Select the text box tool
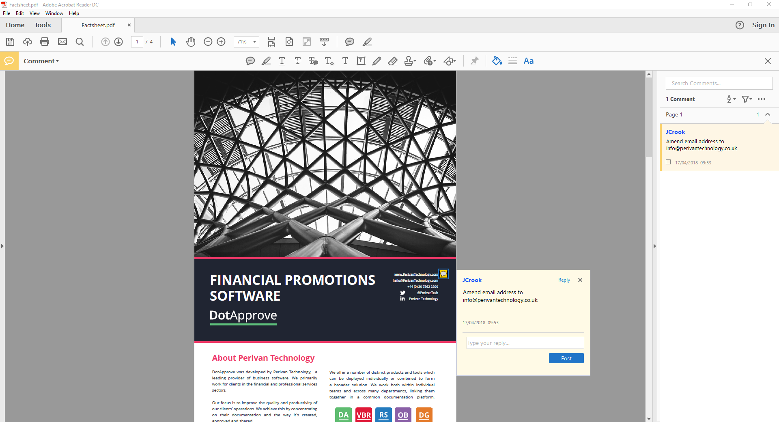Image resolution: width=779 pixels, height=422 pixels. pos(361,61)
